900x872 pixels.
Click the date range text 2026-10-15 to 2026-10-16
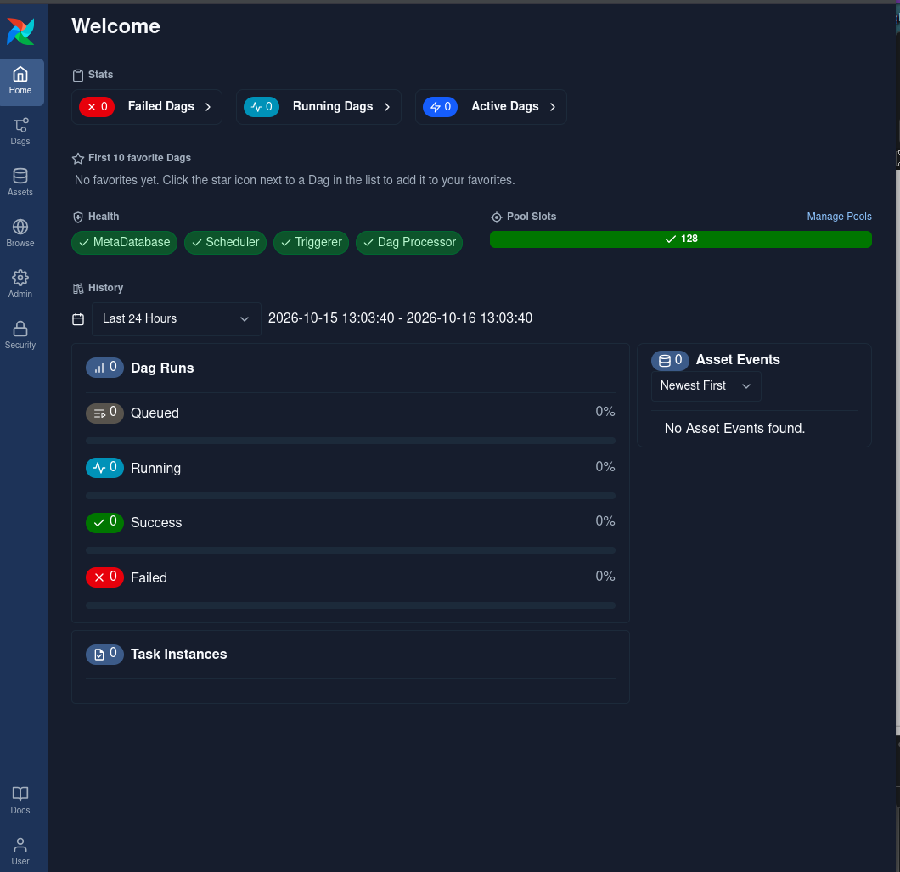(x=400, y=318)
